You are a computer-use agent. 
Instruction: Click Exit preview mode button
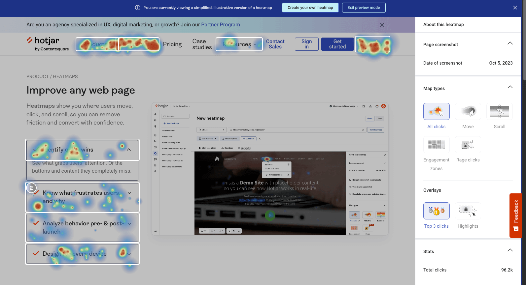pyautogui.click(x=364, y=8)
